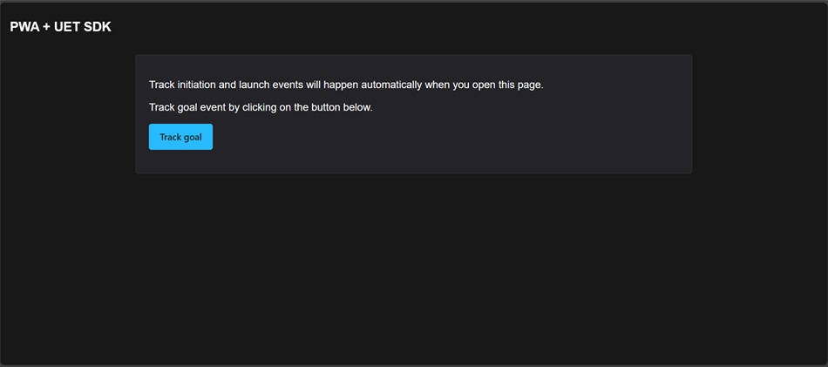Click the 'Track initiation and launch events' sentence
828x367 pixels.
(346, 85)
